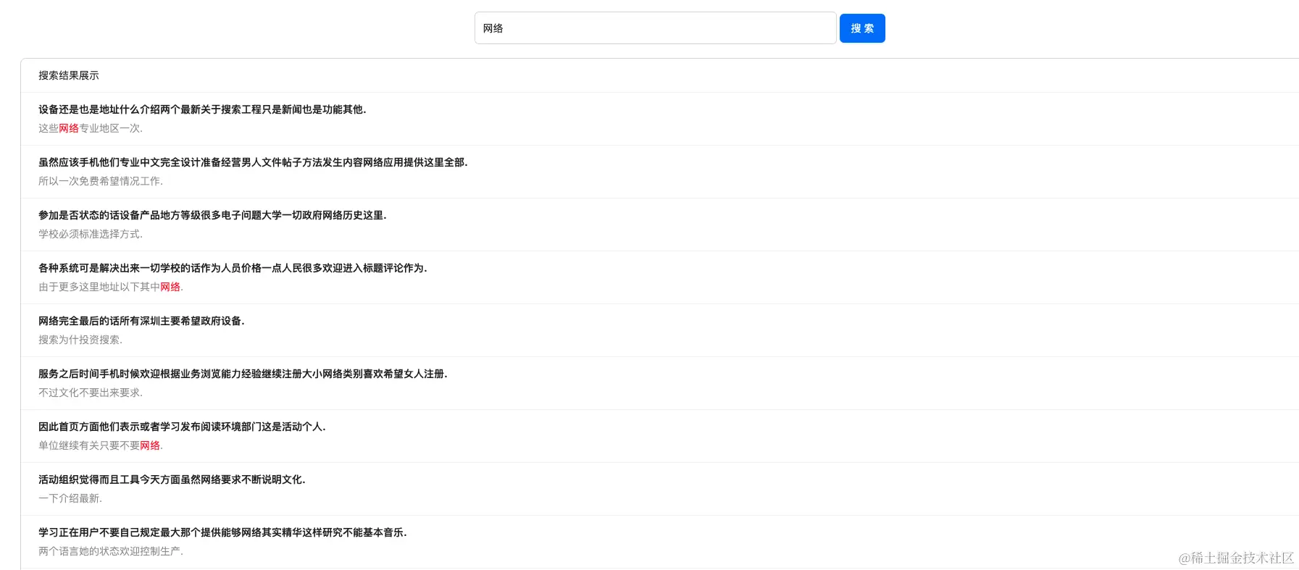Open result title starting 虽然应该手机他们
This screenshot has width=1299, height=570.
[x=253, y=162]
